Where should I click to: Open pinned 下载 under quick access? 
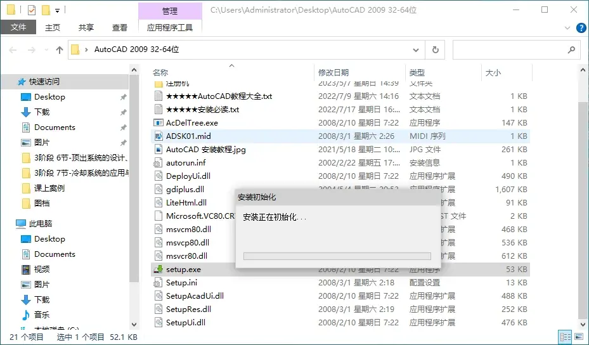coord(42,112)
